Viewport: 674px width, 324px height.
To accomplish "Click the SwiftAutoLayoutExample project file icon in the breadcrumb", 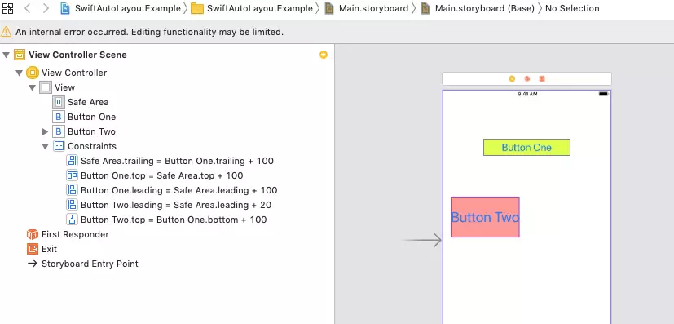I will tap(65, 8).
